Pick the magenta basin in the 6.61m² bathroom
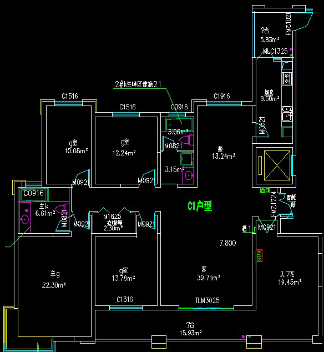Screen dimensions: 324x352 click(24, 219)
